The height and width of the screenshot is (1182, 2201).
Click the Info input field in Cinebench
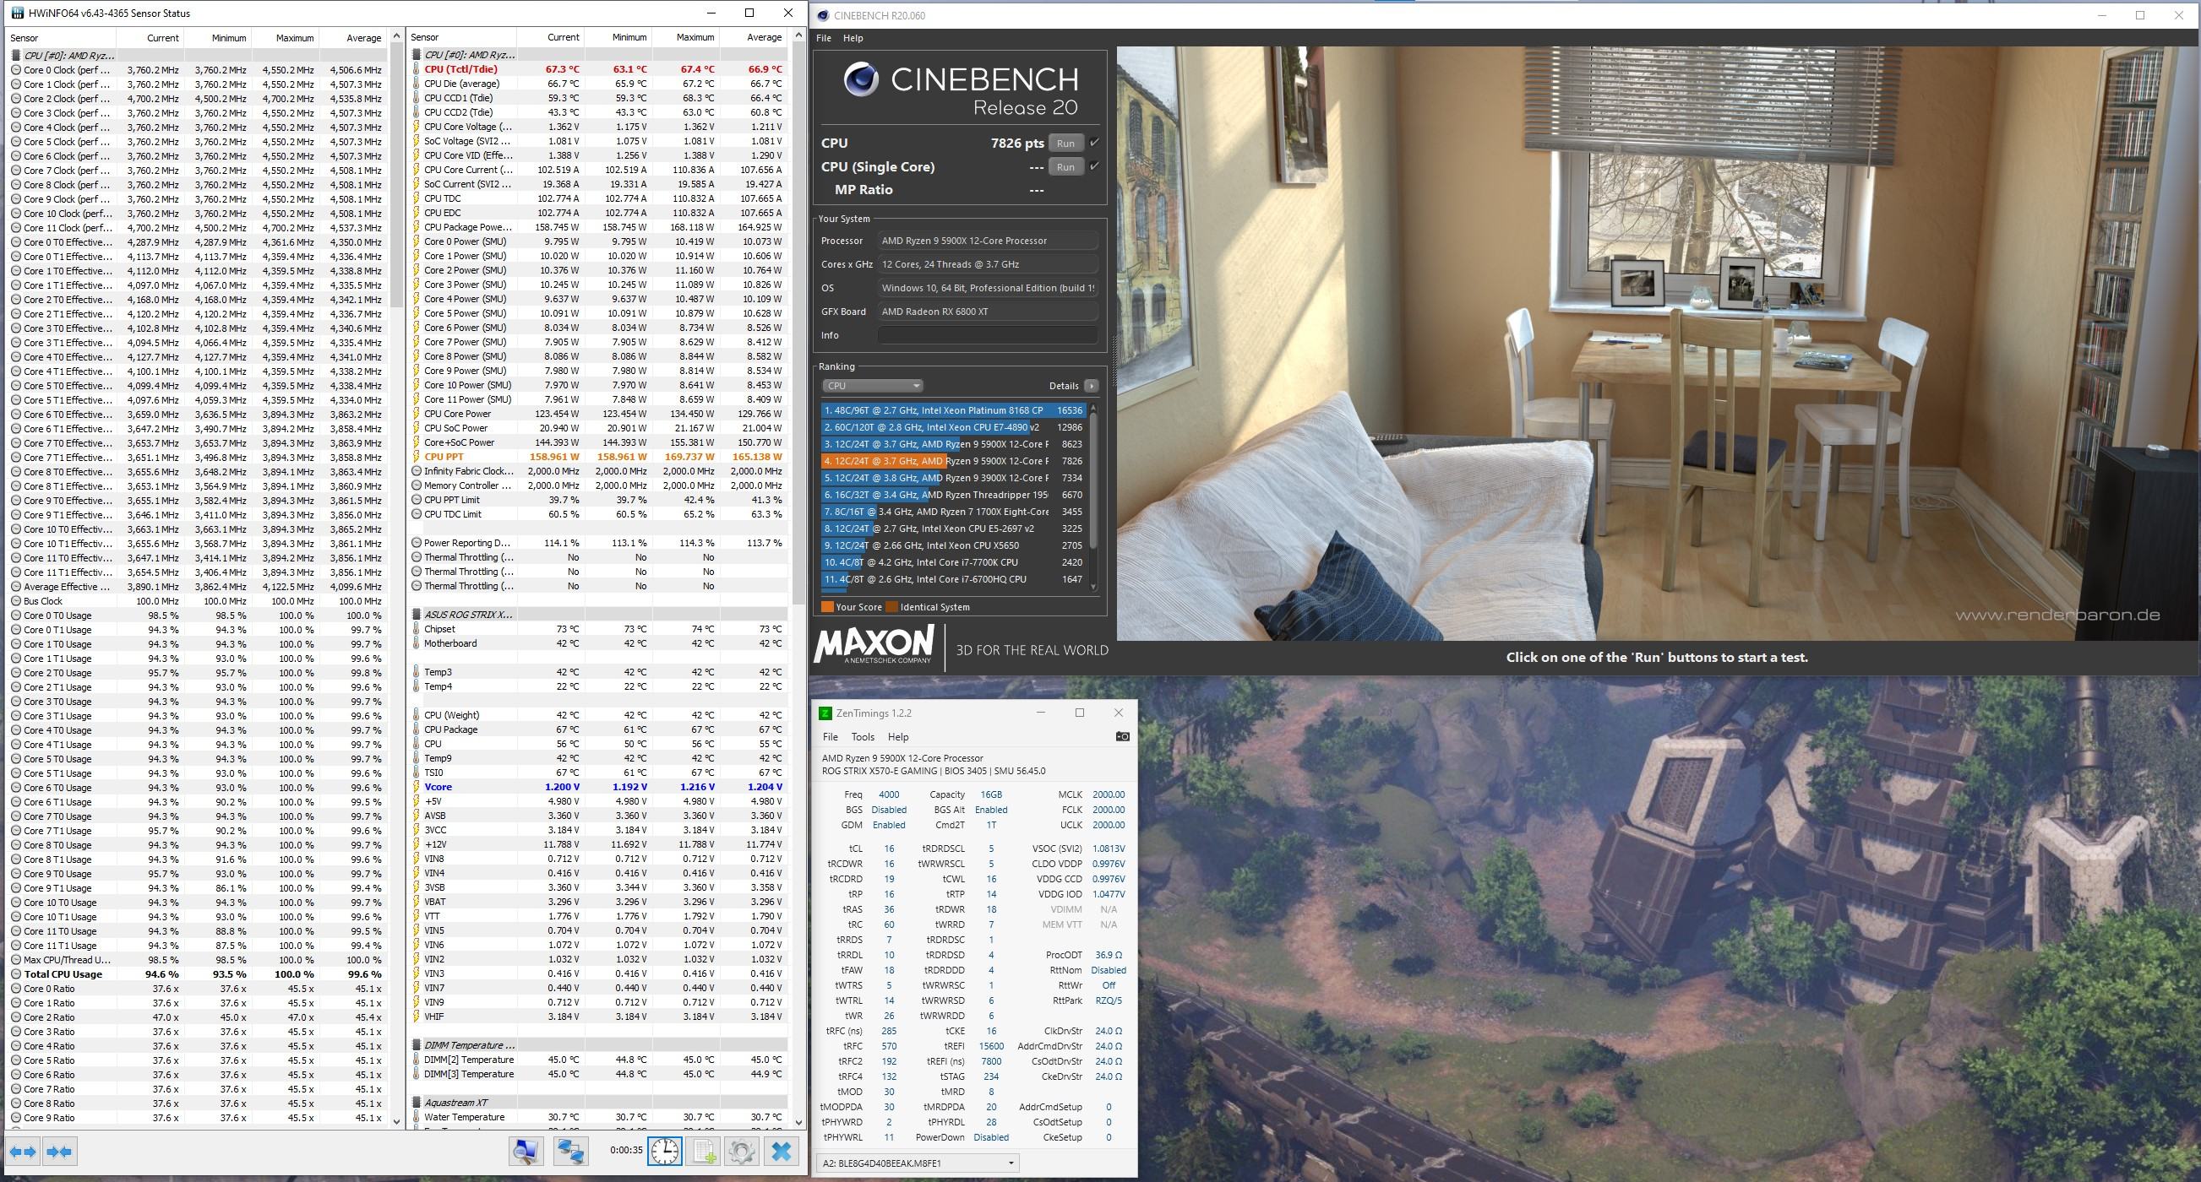pos(988,335)
